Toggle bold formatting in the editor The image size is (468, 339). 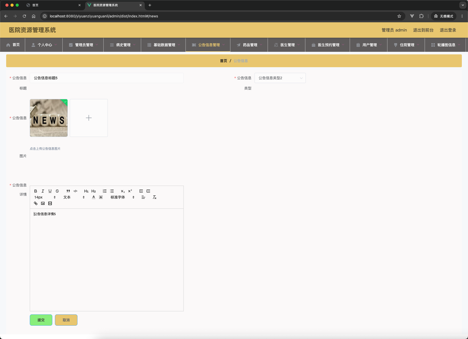click(x=36, y=191)
